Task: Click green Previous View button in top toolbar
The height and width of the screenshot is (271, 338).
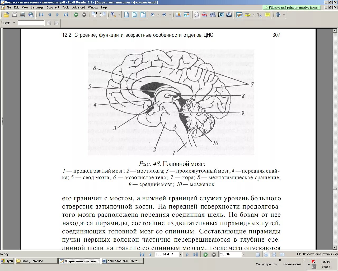Action: click(76, 15)
